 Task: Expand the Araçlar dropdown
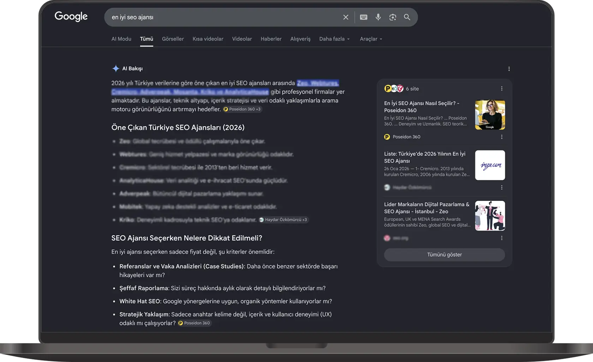[371, 39]
